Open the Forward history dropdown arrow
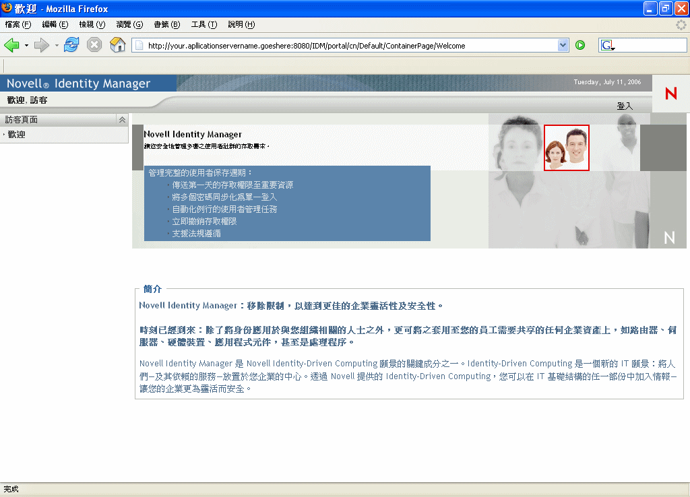690x497 pixels. tap(57, 45)
